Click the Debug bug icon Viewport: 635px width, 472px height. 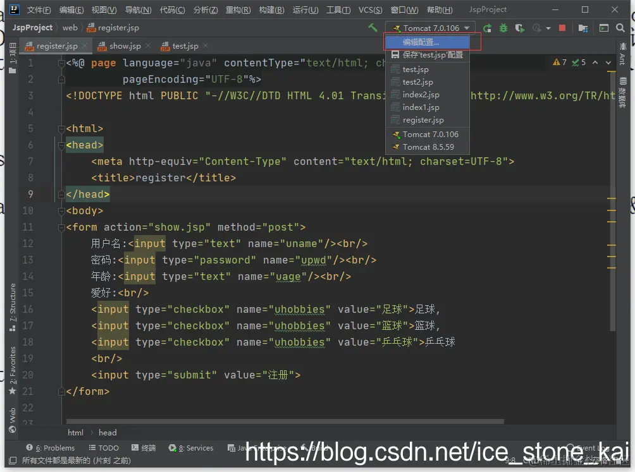pyautogui.click(x=503, y=28)
